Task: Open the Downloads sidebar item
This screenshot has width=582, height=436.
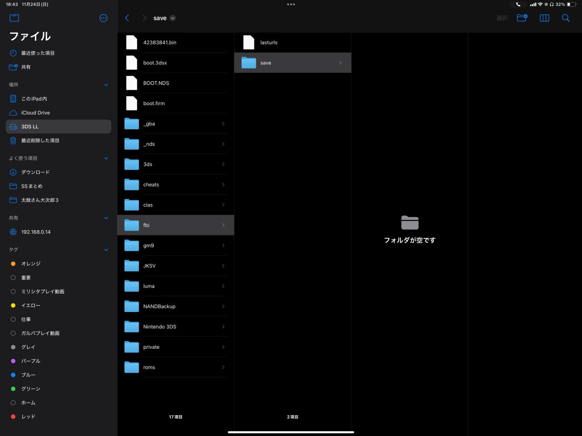Action: [x=35, y=172]
